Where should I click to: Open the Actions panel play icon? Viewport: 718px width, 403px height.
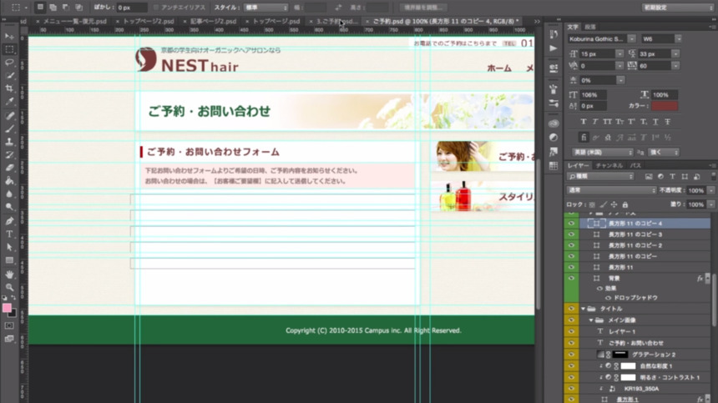coord(554,48)
